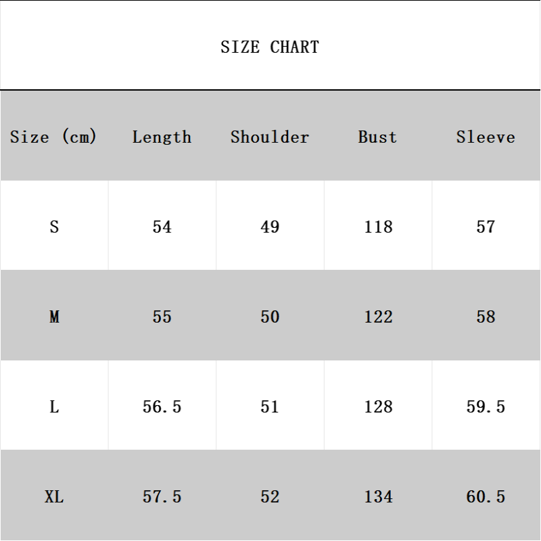Click the Sleeve value 59.5
Screen dimensions: 541x541
click(486, 406)
